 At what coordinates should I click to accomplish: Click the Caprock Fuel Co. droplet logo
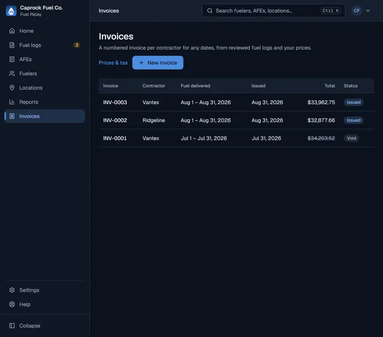click(11, 11)
